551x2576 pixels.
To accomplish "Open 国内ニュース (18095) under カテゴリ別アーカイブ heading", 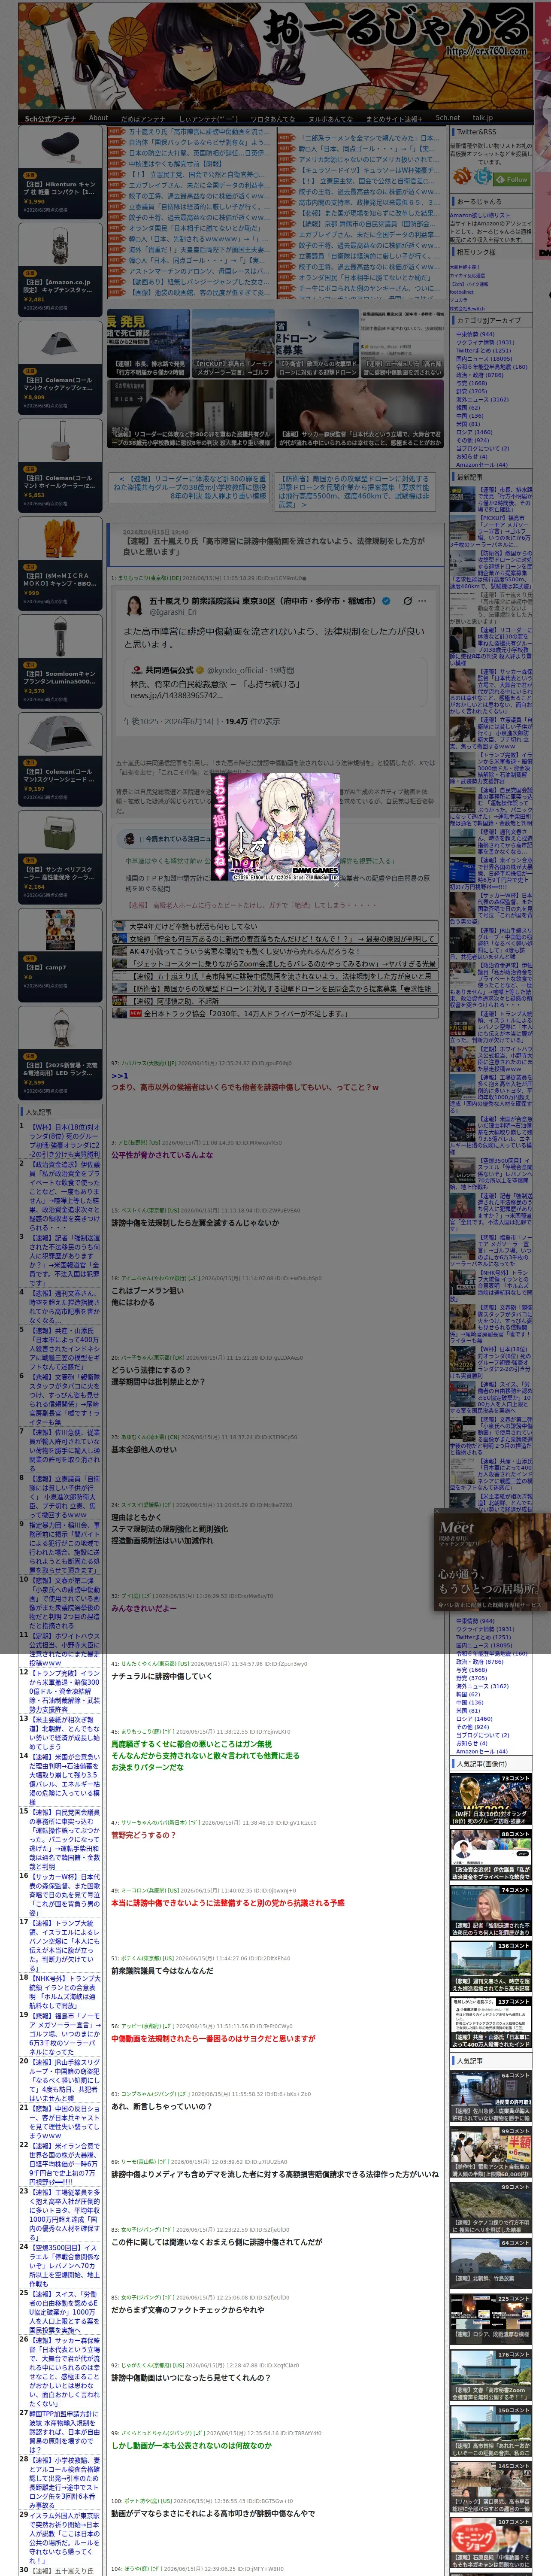I will [x=484, y=359].
